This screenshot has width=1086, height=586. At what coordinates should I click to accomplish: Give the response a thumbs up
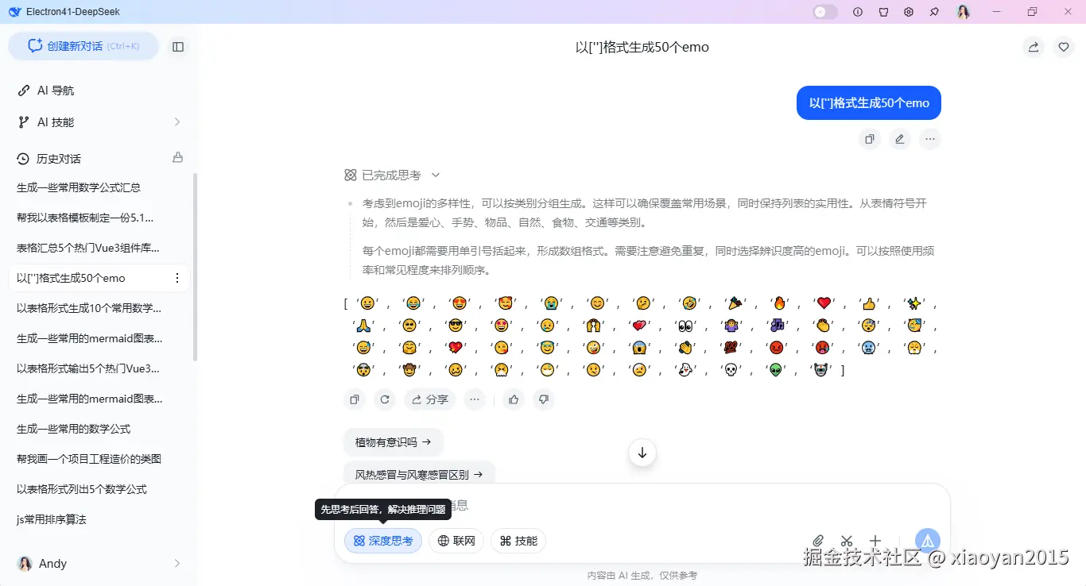pyautogui.click(x=514, y=399)
